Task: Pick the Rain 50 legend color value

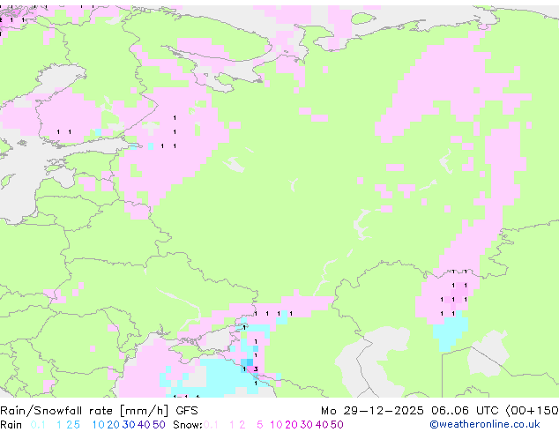Action: pyautogui.click(x=159, y=425)
